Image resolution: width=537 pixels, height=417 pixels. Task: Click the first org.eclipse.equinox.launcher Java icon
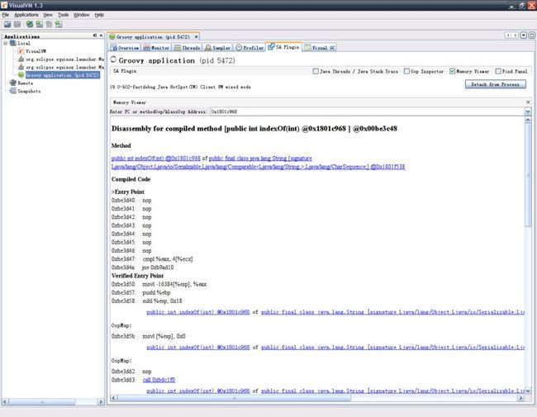tap(21, 59)
